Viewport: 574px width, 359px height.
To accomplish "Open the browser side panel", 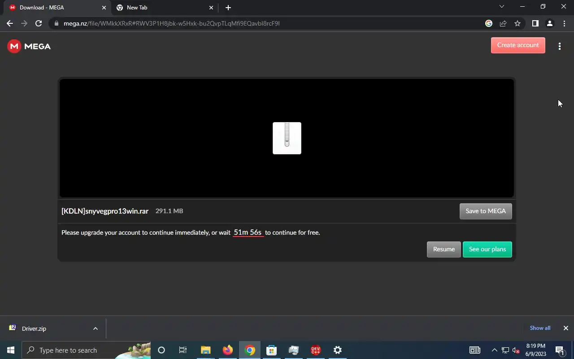I will [535, 23].
